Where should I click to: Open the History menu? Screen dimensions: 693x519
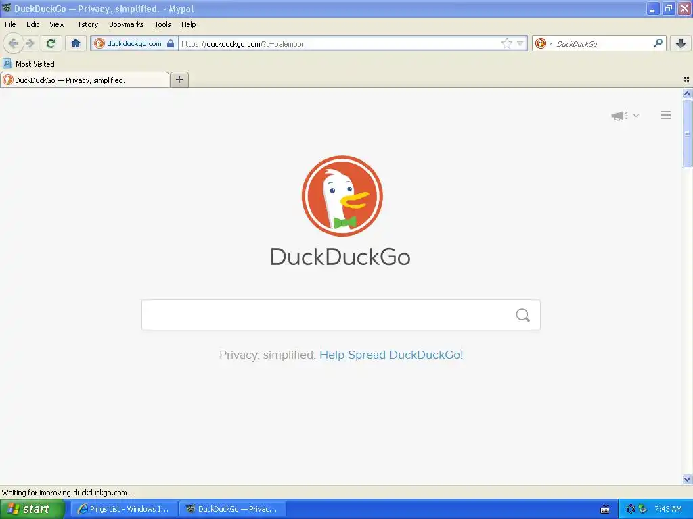click(x=87, y=24)
